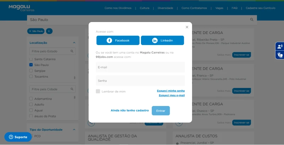
Task: Click the Magalu Carreiras logo
Action: (x=21, y=8)
